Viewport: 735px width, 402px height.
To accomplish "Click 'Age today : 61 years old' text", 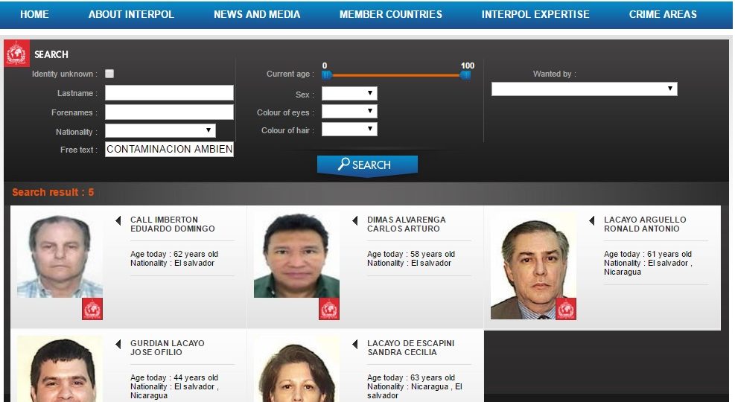I will [647, 254].
